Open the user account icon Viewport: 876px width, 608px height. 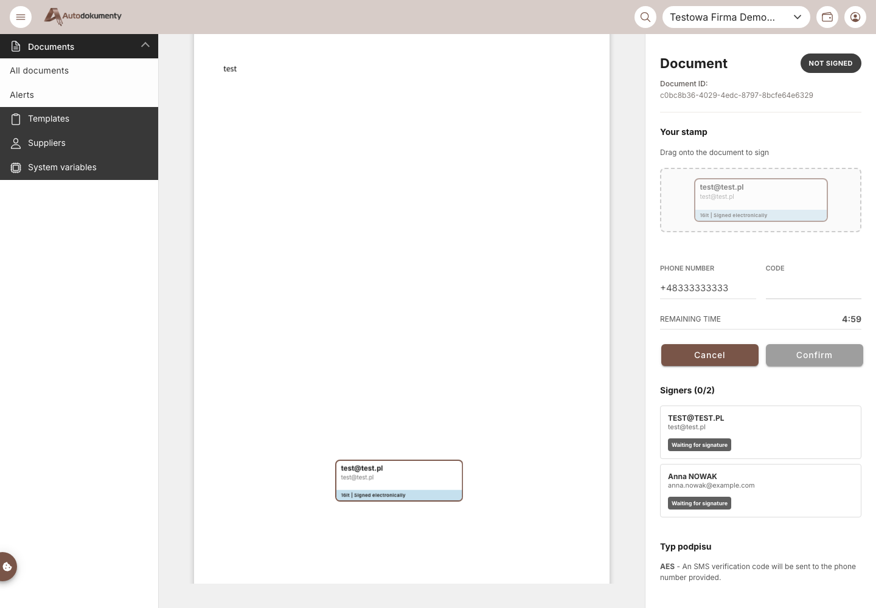click(855, 17)
